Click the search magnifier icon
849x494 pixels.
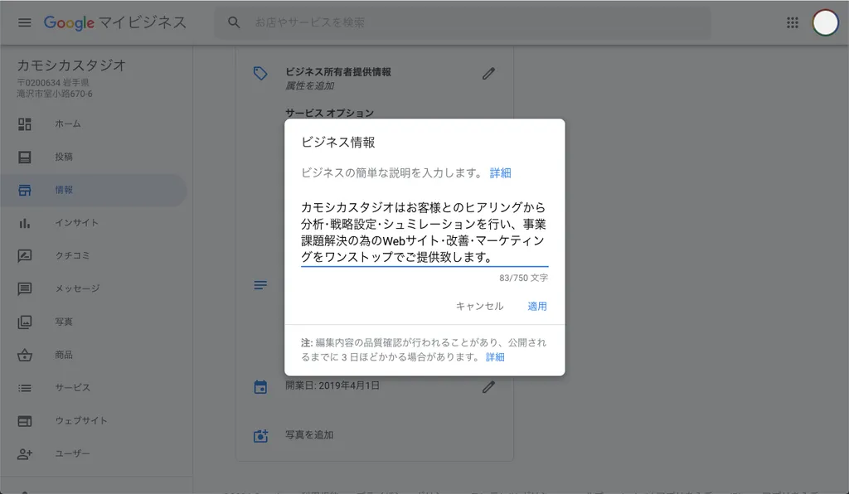click(234, 22)
